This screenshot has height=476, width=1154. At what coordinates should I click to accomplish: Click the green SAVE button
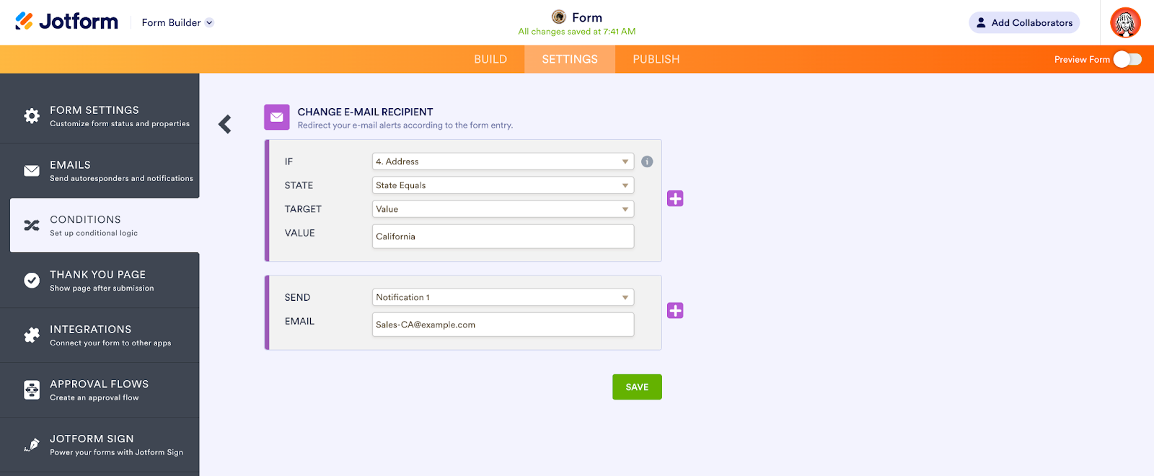[637, 387]
